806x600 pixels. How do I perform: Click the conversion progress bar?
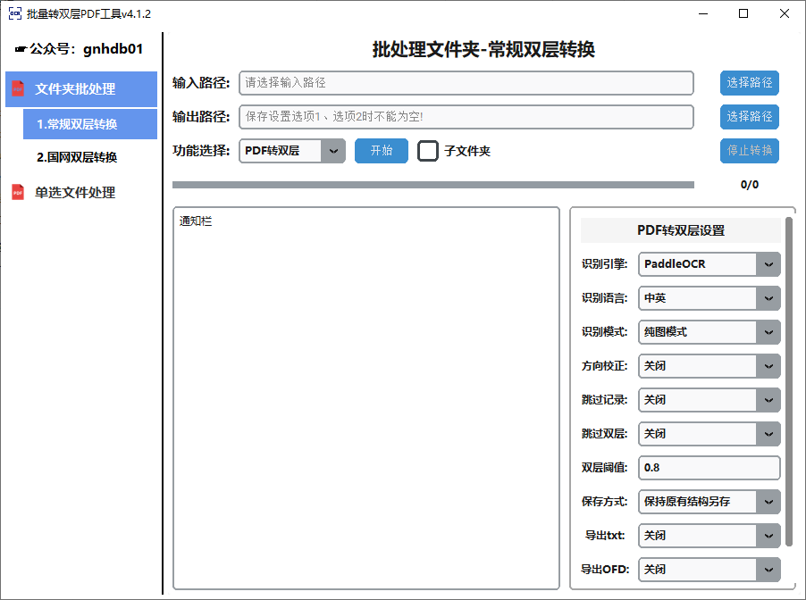pyautogui.click(x=433, y=185)
